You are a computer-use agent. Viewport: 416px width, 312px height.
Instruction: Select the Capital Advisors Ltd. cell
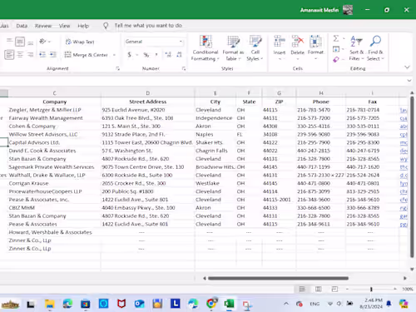coord(54,142)
